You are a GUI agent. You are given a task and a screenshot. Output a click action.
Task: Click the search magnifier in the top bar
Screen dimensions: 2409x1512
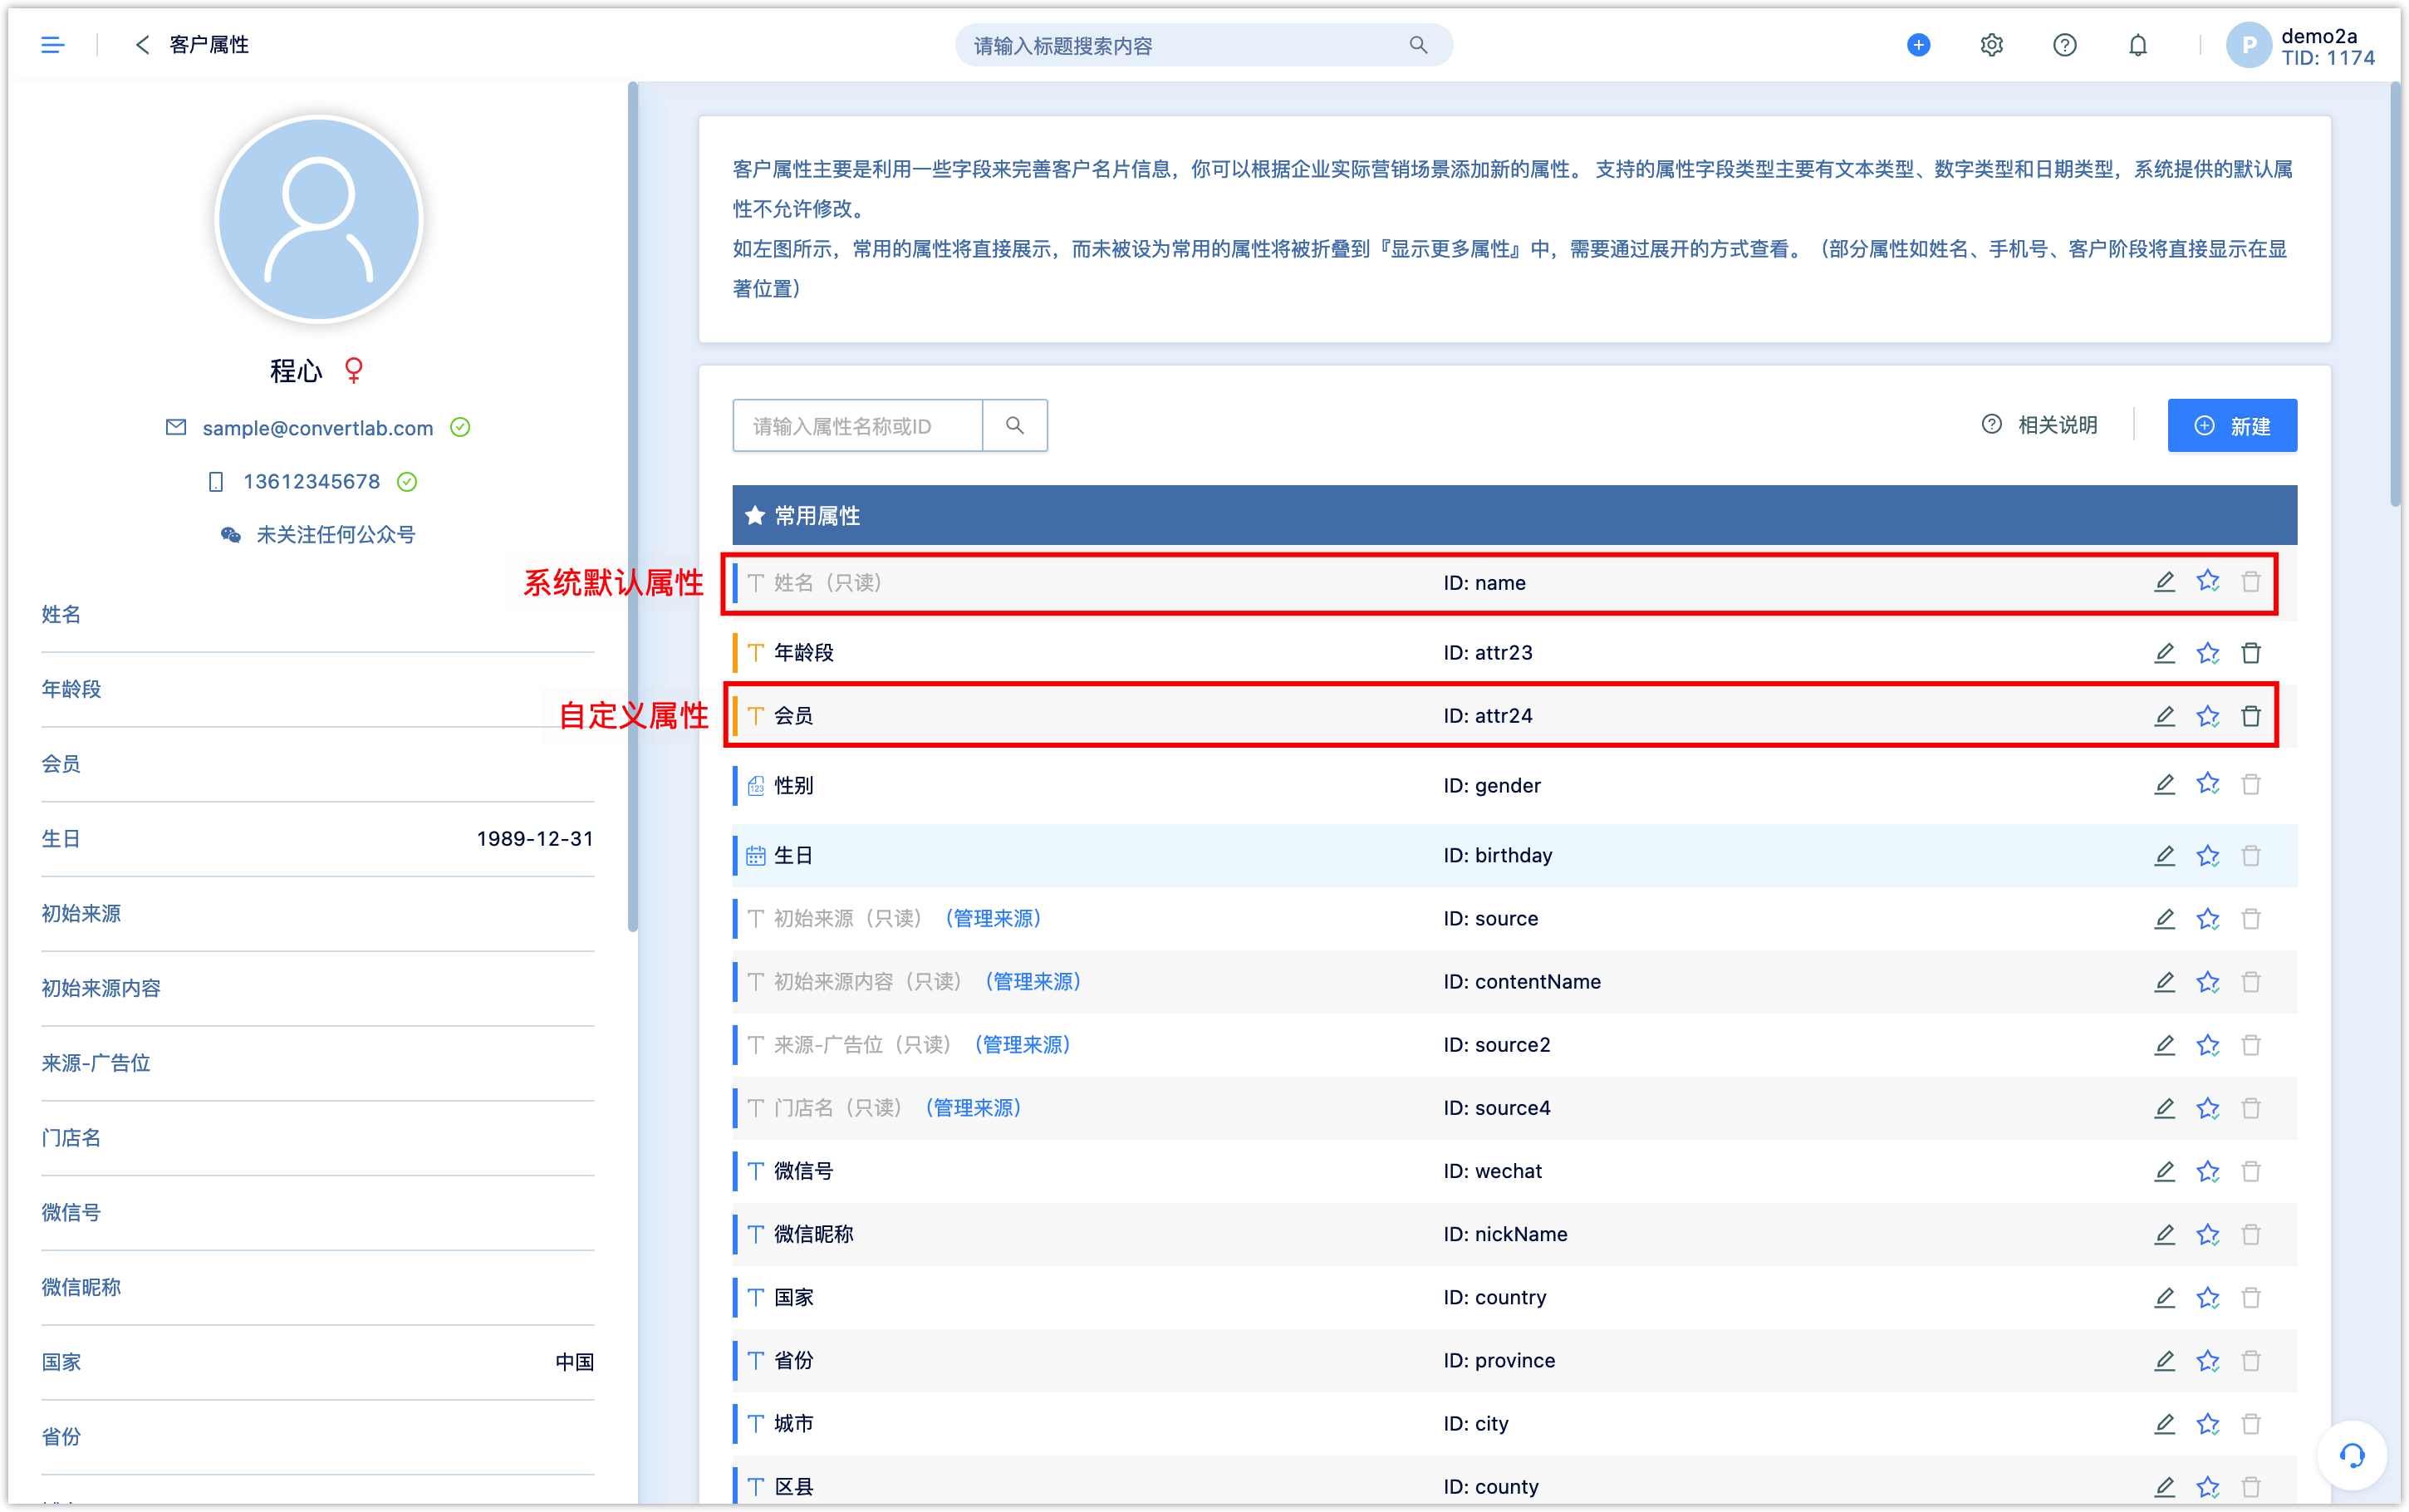1417,45
